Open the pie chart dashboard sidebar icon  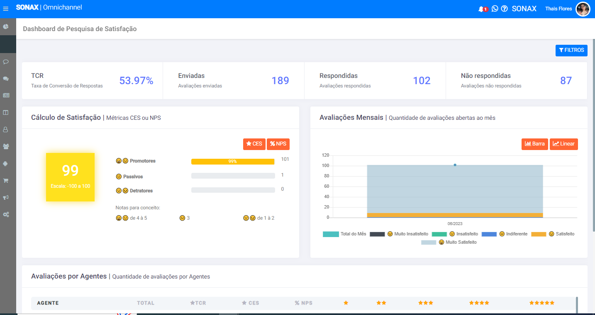tap(6, 27)
